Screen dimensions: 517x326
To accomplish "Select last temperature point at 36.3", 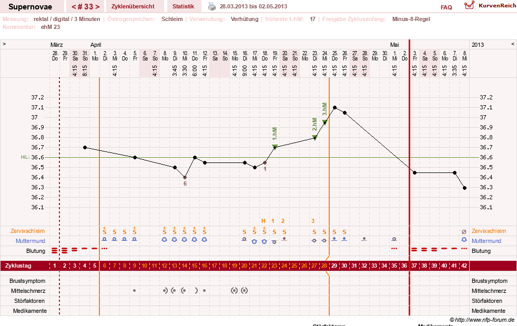I will 464,188.
